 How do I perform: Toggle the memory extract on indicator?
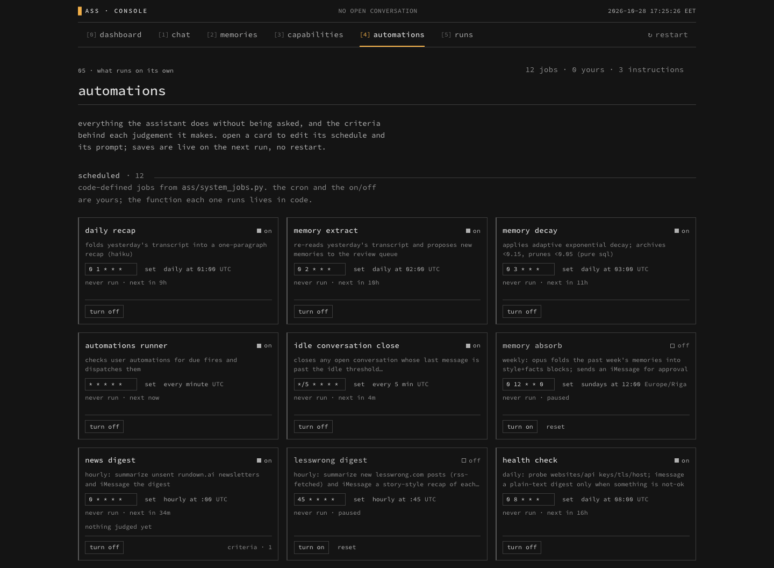pos(473,231)
